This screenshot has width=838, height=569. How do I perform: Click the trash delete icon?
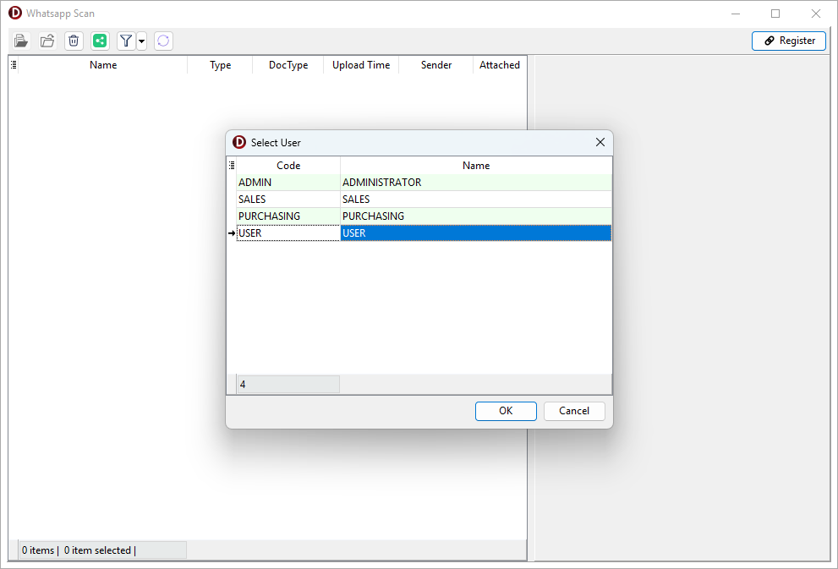point(74,41)
